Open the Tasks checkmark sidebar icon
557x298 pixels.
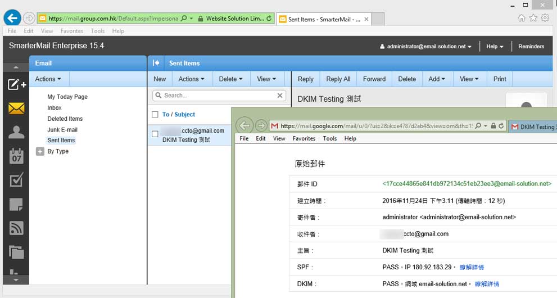(x=16, y=180)
